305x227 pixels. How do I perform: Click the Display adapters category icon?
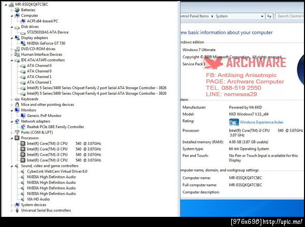(17, 37)
